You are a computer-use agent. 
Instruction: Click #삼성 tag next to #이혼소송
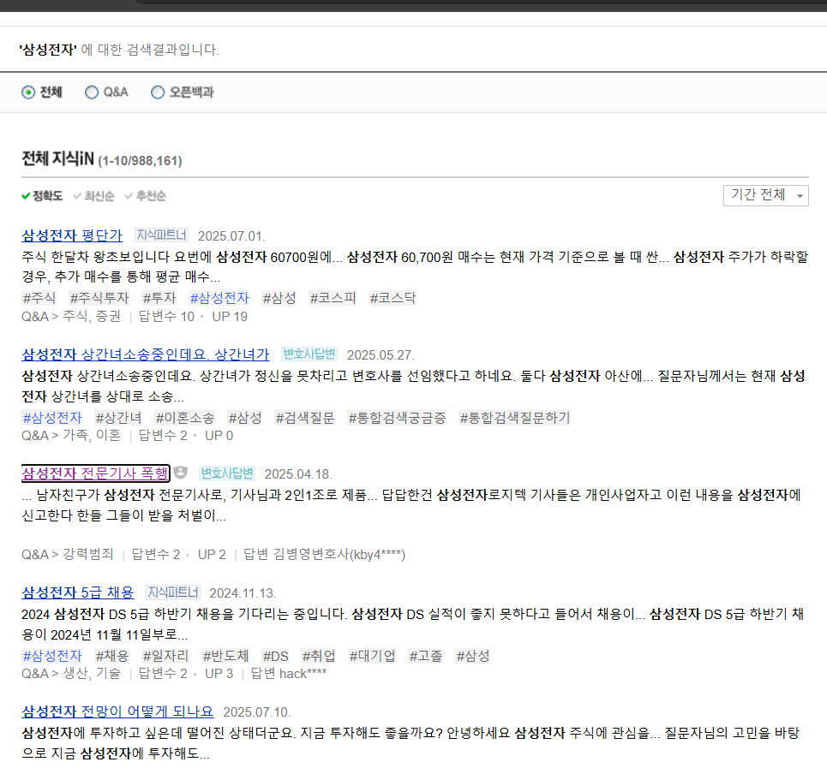[x=245, y=418]
